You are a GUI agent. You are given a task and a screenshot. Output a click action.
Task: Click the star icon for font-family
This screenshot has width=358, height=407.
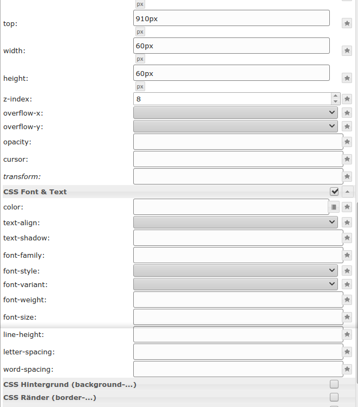click(347, 255)
